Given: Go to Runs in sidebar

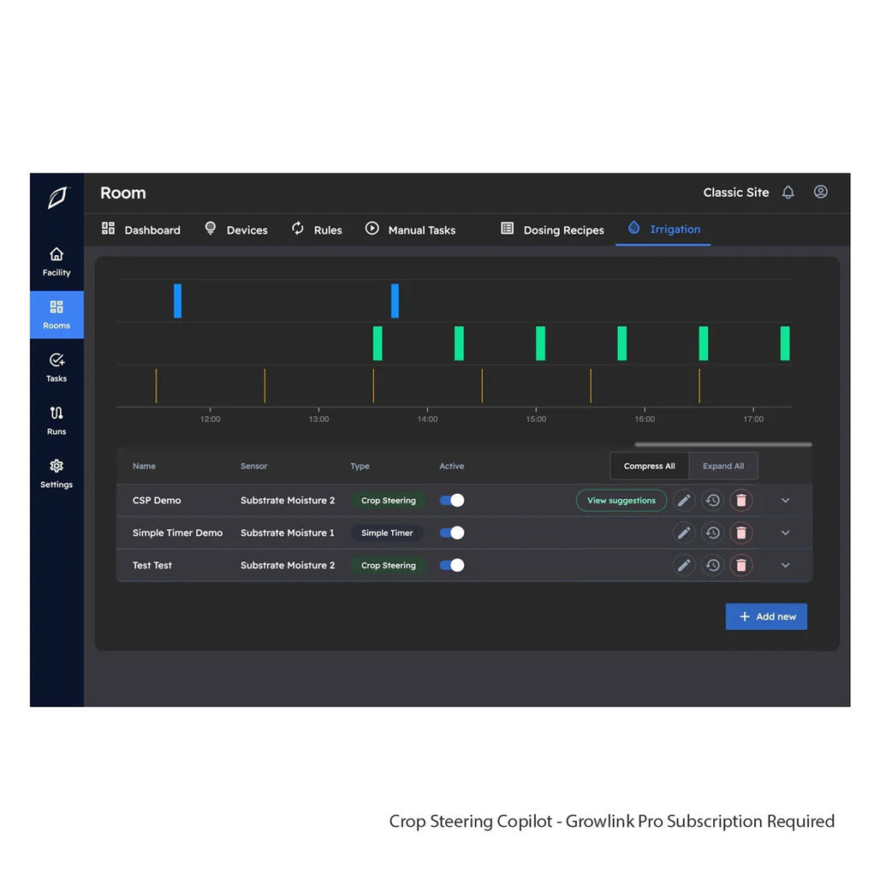Looking at the screenshot, I should (x=56, y=420).
